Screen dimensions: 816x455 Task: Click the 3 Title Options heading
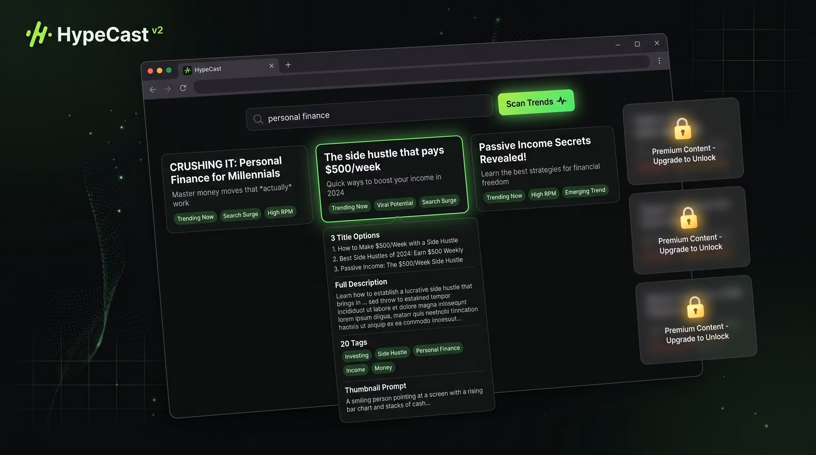pos(355,236)
